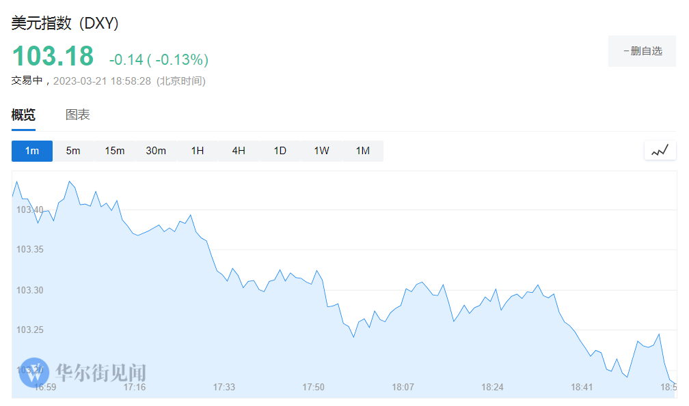Click the line chart type icon
Screen dimensions: 689x406
660,151
